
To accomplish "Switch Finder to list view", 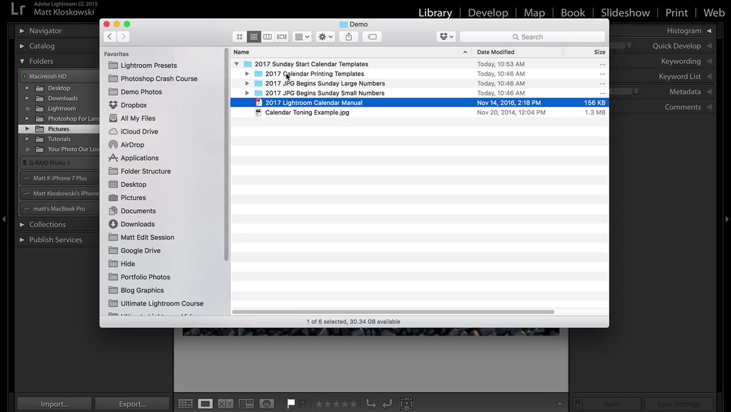I will point(253,37).
